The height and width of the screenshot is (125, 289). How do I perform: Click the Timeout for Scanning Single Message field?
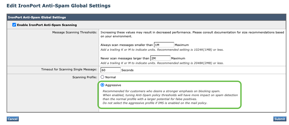[x=111, y=70]
